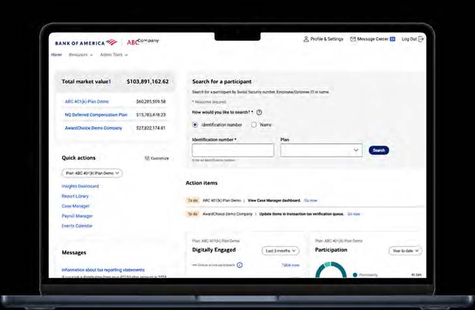Click the $60,285,509.58 plan value
The image size is (475, 310).
[x=151, y=102]
